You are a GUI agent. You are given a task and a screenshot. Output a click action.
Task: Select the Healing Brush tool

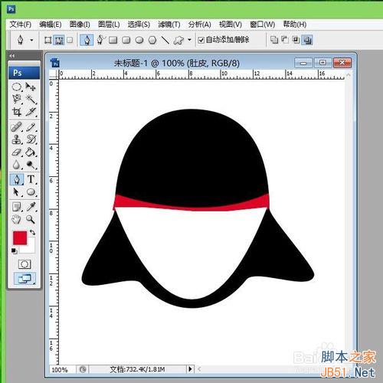pyautogui.click(x=17, y=127)
